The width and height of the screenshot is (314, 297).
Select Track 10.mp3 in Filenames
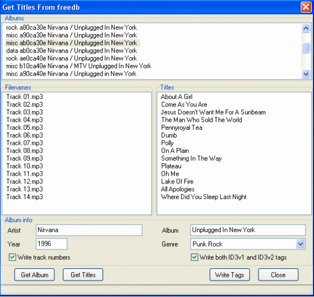click(x=25, y=166)
